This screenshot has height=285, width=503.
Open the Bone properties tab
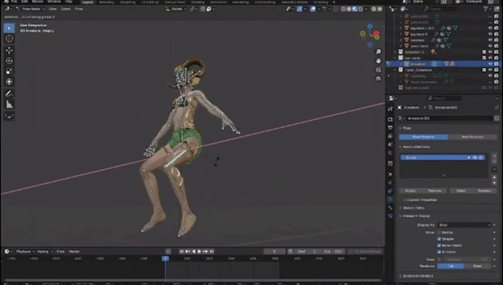pyautogui.click(x=390, y=207)
